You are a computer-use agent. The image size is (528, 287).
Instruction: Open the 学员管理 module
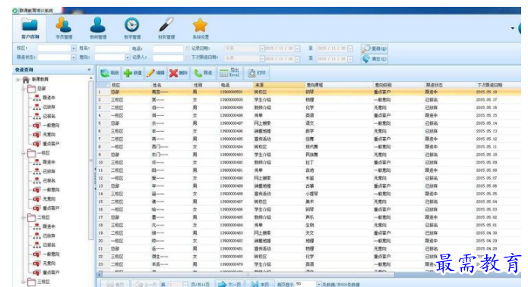[x=64, y=29]
